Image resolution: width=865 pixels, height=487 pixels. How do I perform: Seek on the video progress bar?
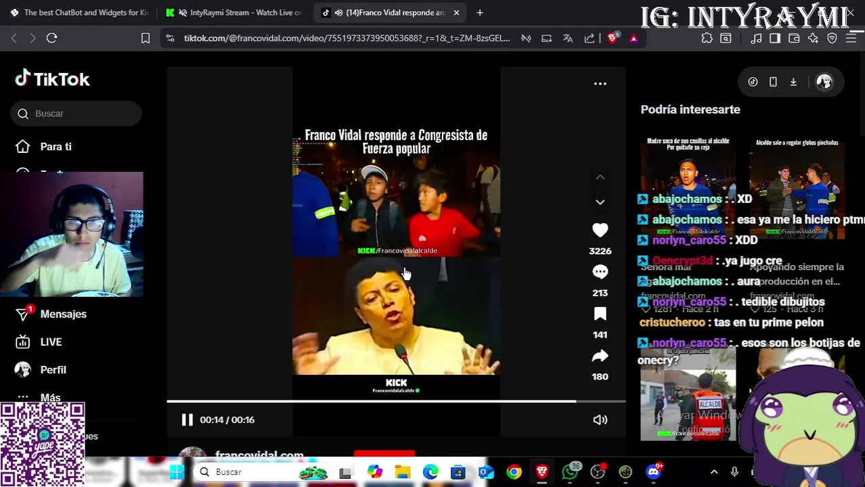coord(396,402)
